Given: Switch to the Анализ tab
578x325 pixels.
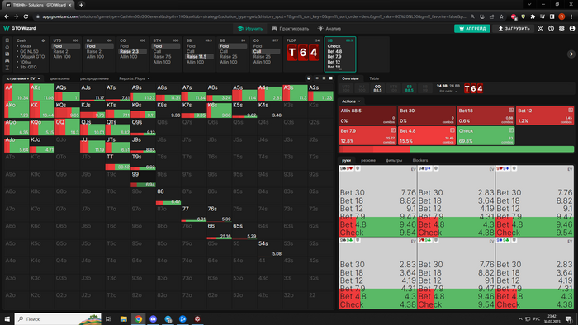Looking at the screenshot, I should coord(329,28).
